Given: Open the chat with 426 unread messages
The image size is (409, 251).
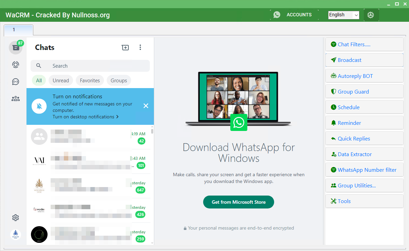Looking at the screenshot, I should pos(88,211).
